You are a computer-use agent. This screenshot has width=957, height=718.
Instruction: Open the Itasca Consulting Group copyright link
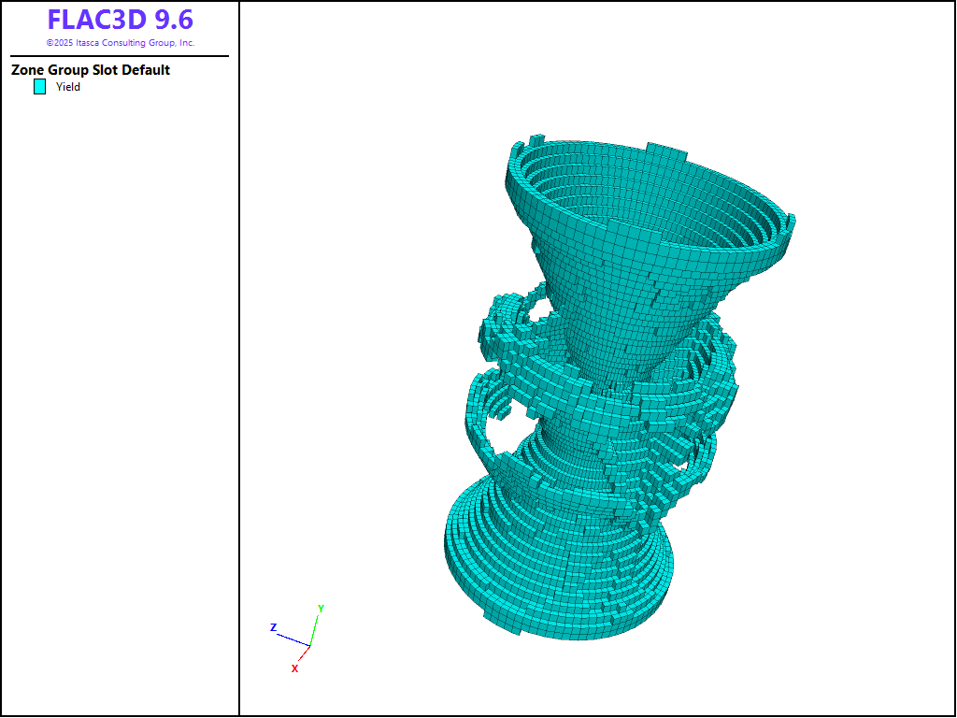point(120,43)
